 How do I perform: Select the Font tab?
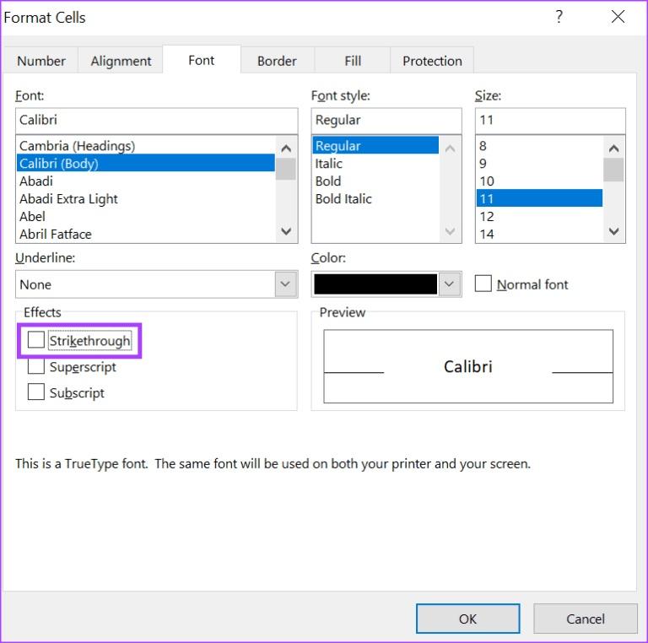[x=202, y=60]
